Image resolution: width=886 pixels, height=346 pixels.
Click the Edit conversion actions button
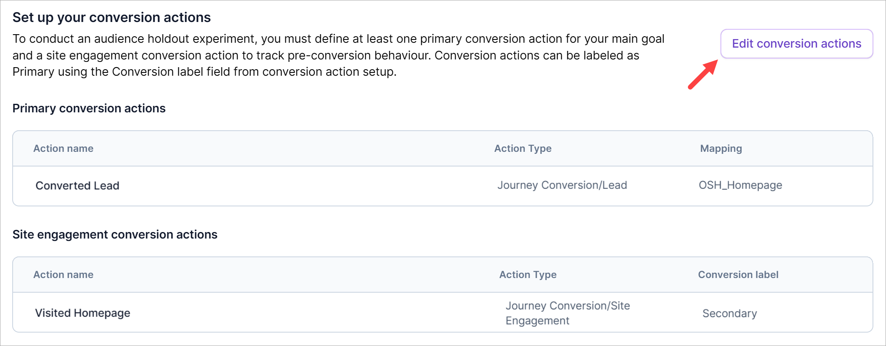coord(796,44)
